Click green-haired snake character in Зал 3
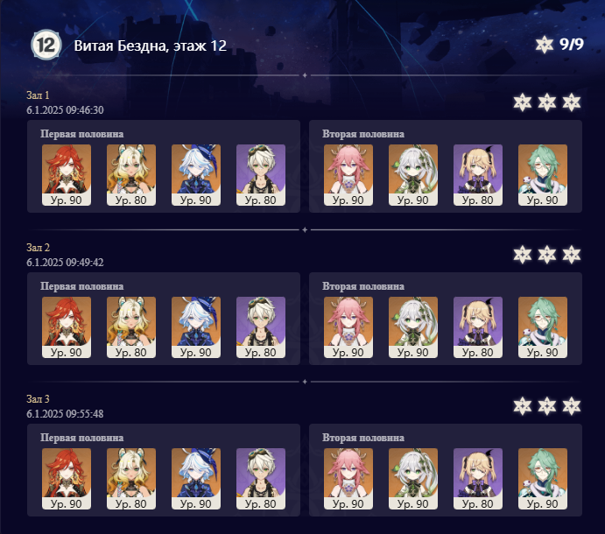The height and width of the screenshot is (534, 605). tap(543, 479)
